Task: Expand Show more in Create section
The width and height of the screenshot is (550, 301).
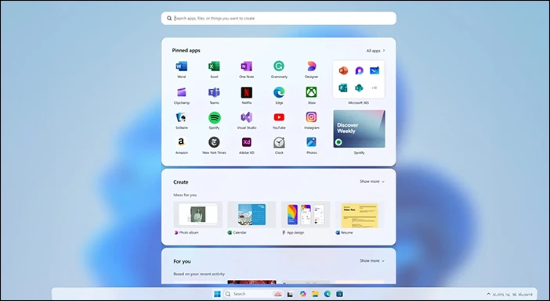Action: click(372, 181)
